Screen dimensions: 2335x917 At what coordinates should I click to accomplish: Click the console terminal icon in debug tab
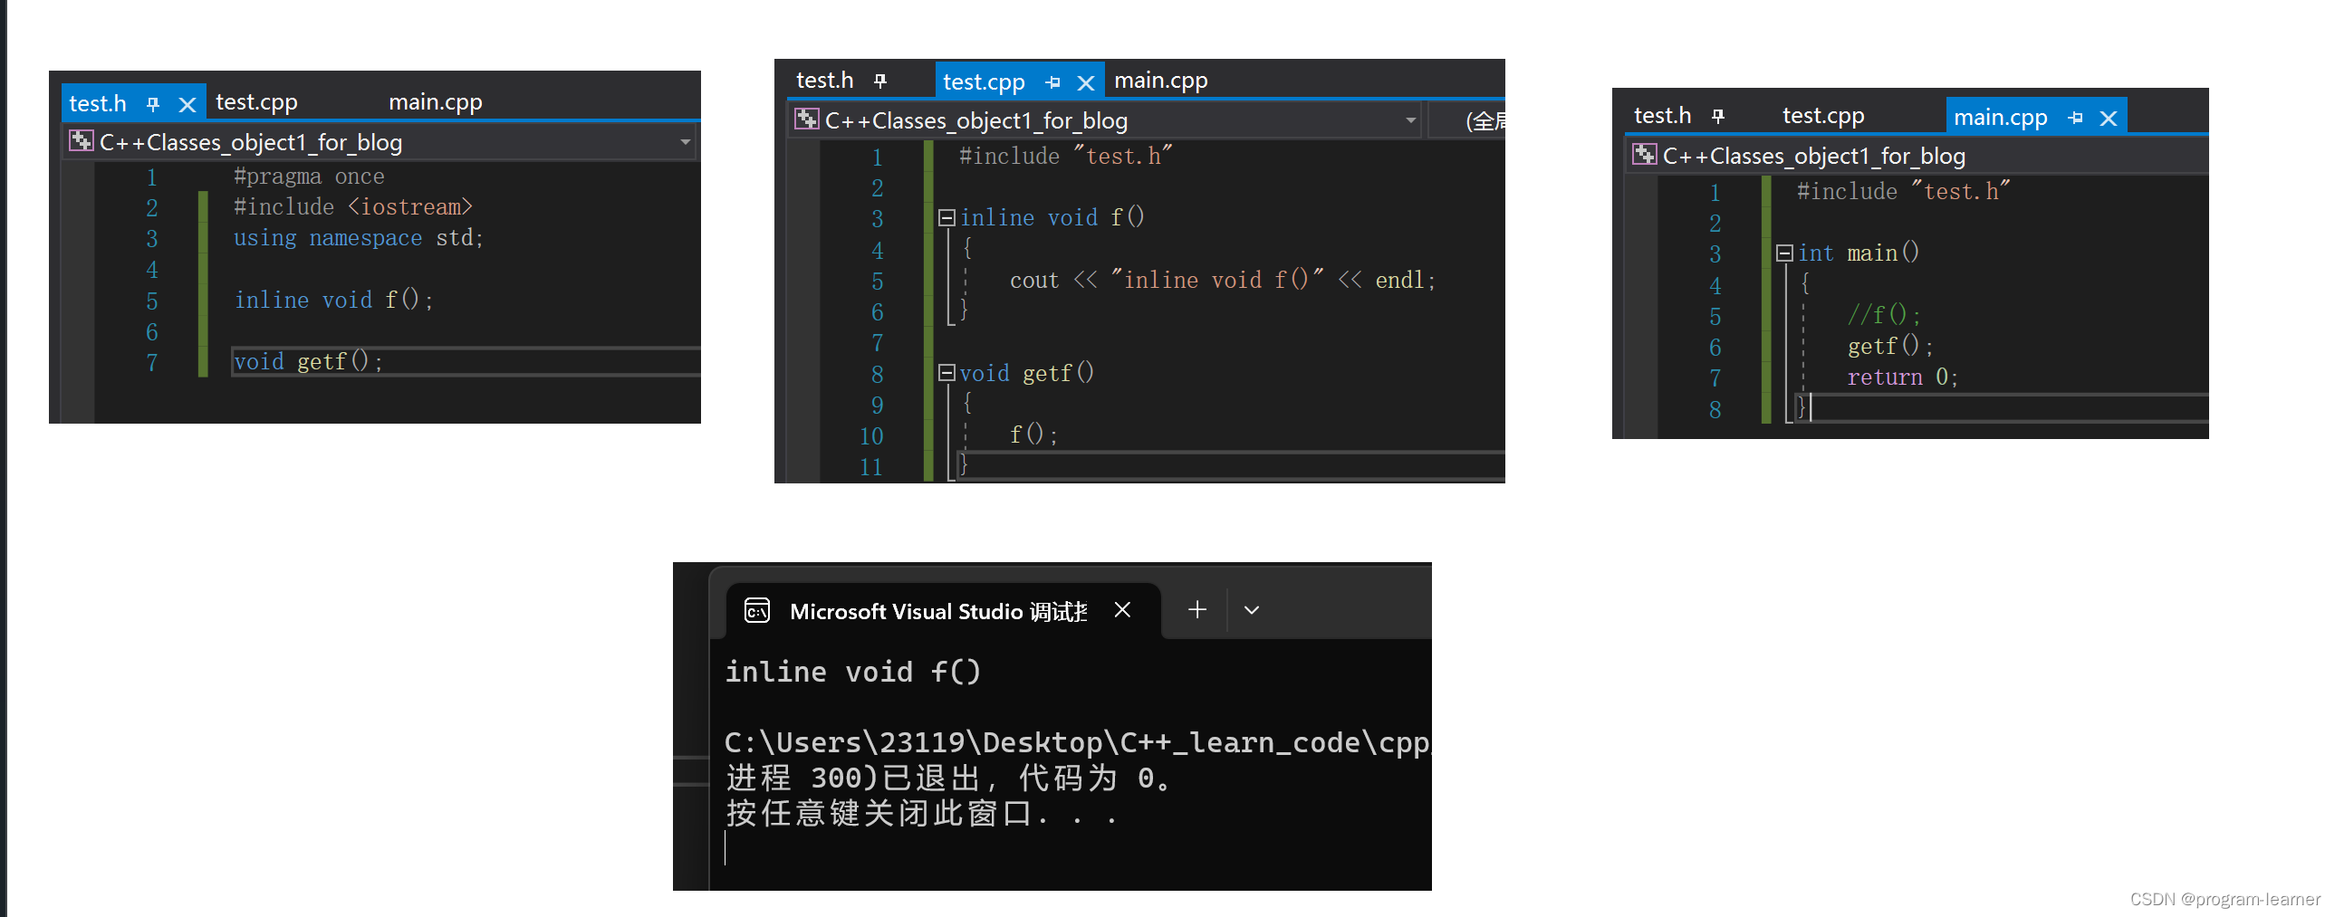[x=757, y=611]
